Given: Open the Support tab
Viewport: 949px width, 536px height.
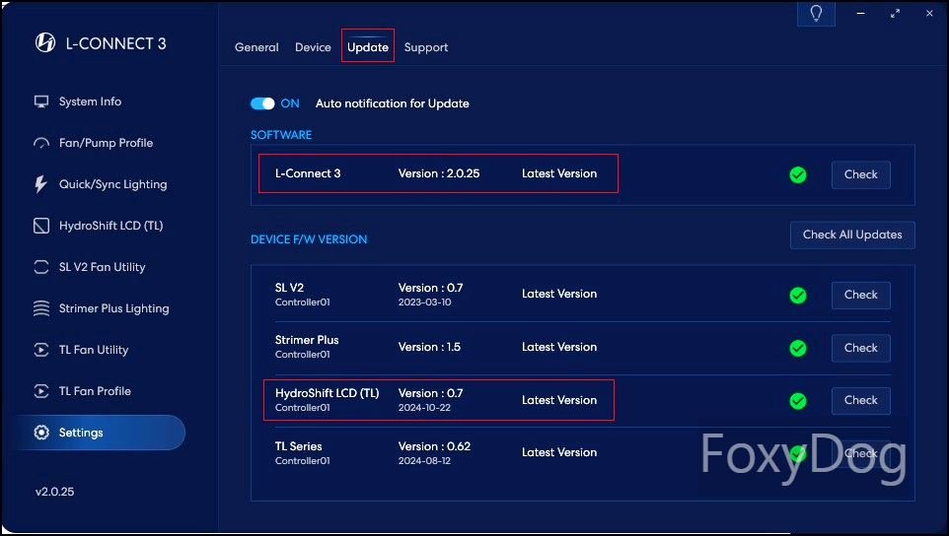Looking at the screenshot, I should (426, 47).
